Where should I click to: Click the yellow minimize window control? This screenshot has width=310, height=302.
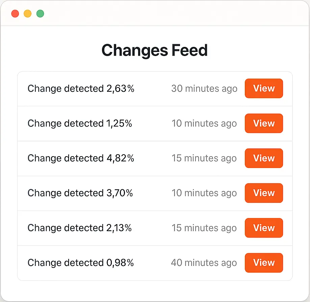(x=27, y=13)
